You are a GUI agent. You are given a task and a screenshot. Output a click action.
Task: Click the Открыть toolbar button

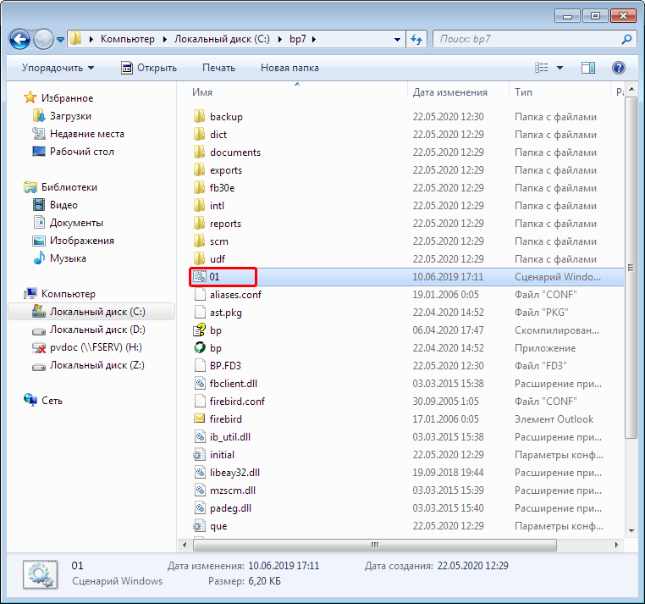149,68
